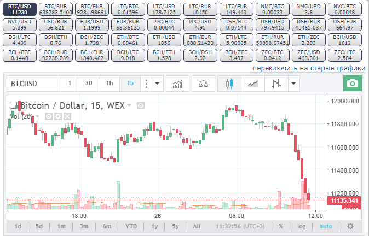Viewport: 369px width, 236px height.
Task: Select the Bars chart style icon
Action: [276, 84]
